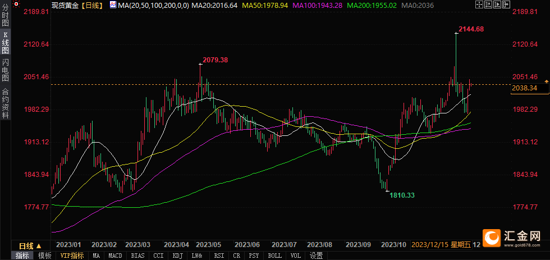Click the current price box 2038.34
This screenshot has height=260, width=550.
[x=530, y=88]
